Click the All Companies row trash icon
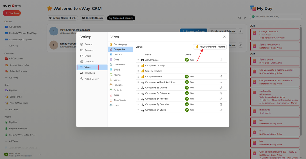This screenshot has width=306, height=159. 221,60
